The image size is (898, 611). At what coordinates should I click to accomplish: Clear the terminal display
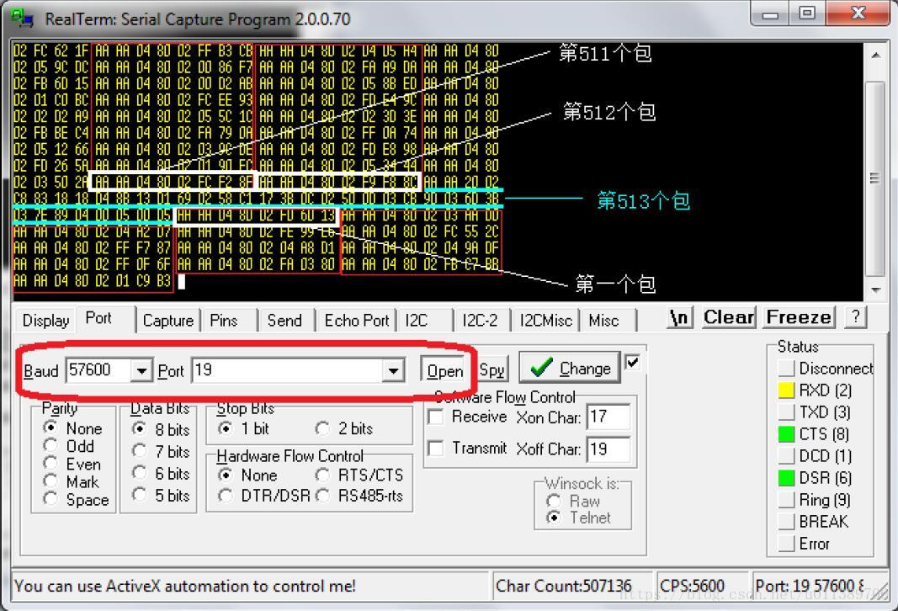(x=729, y=316)
